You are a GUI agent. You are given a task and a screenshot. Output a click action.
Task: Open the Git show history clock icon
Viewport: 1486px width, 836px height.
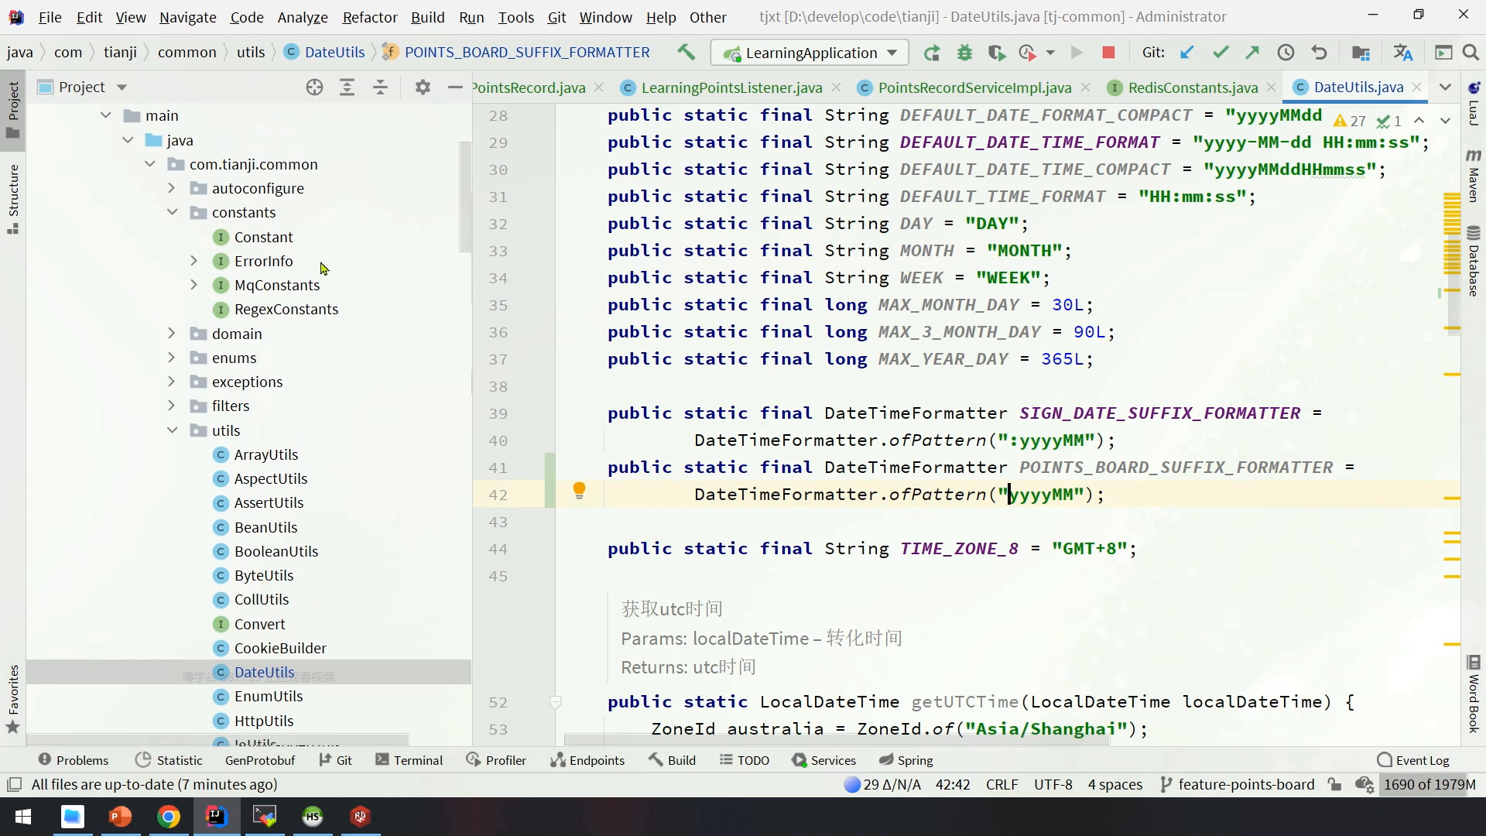click(x=1286, y=53)
